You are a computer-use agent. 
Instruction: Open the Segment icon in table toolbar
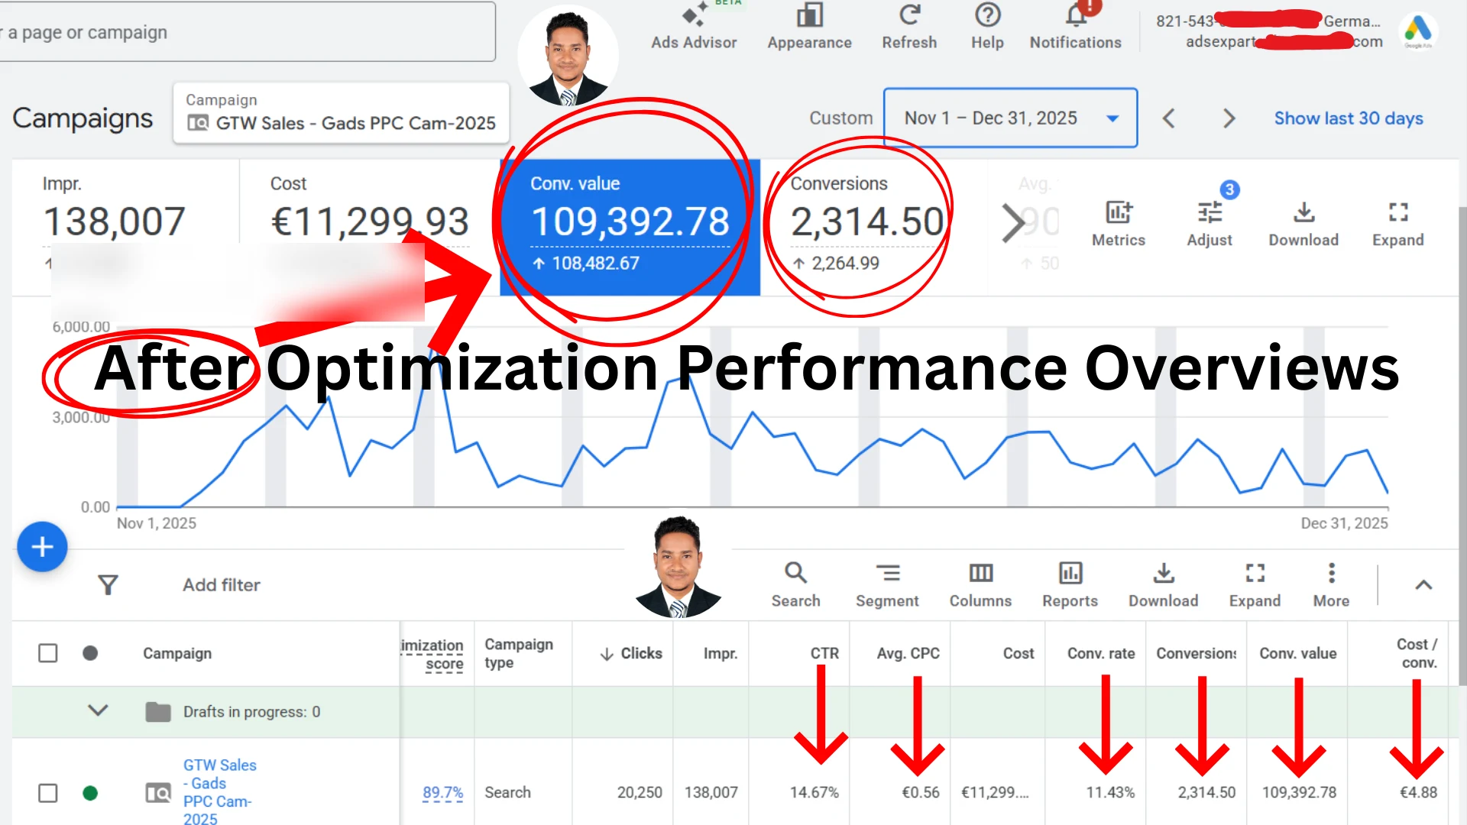(x=887, y=573)
